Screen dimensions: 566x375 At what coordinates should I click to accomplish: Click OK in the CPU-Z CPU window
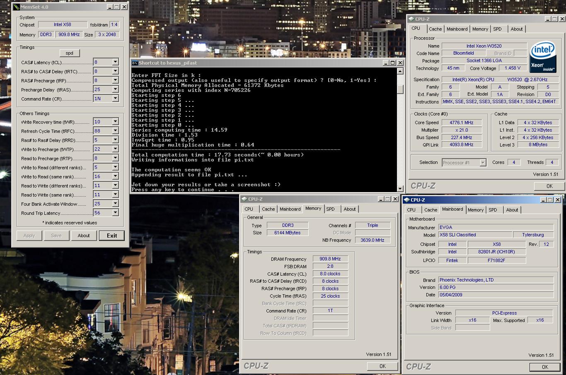click(549, 186)
